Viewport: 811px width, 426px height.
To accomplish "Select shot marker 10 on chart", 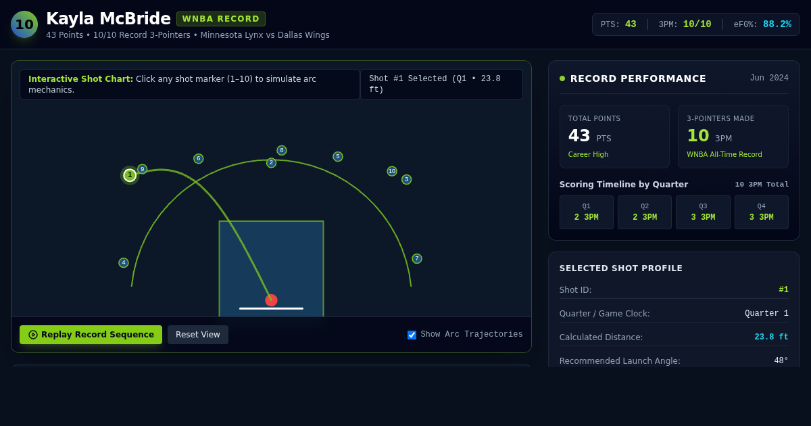I will pyautogui.click(x=392, y=171).
